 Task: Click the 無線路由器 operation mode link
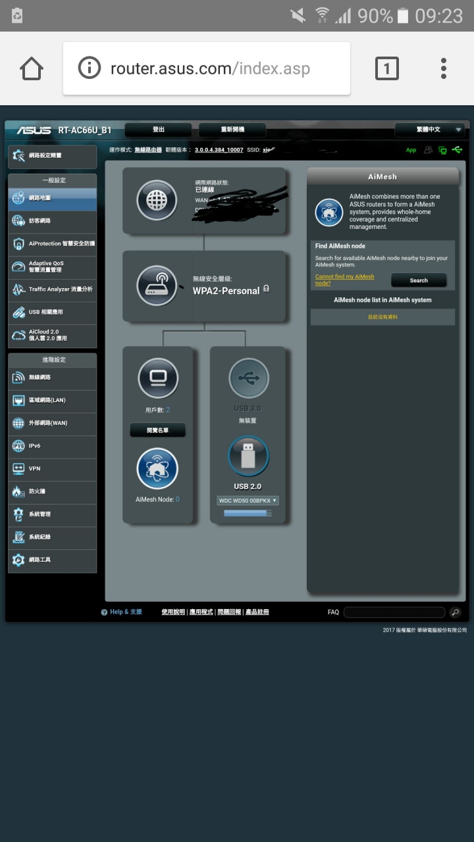(148, 150)
